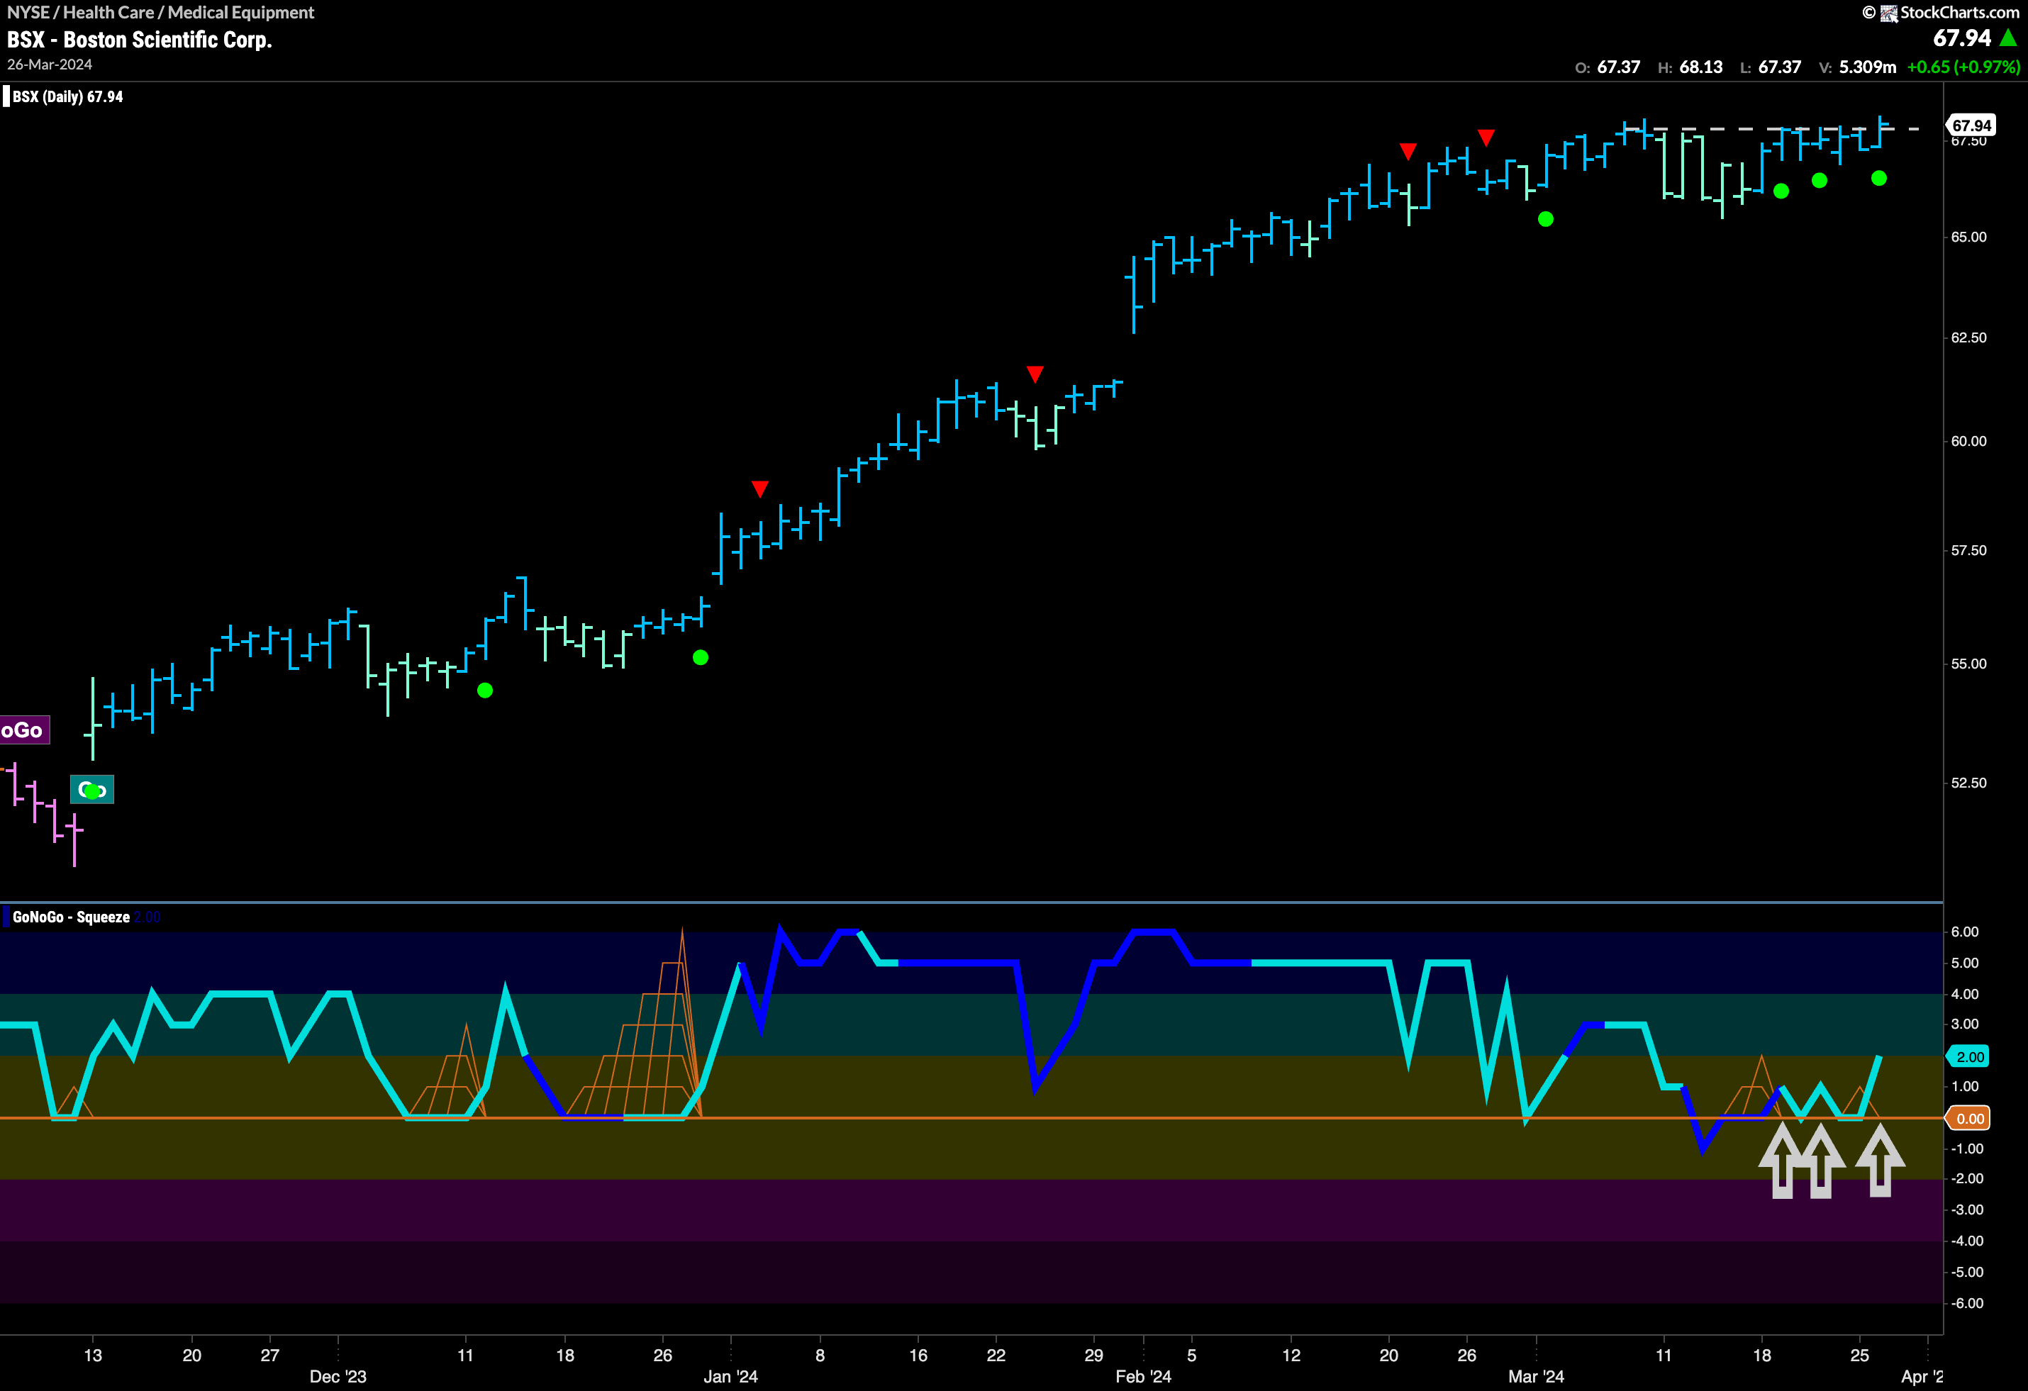
Task: Click the green dot at the start of March
Action: tap(1545, 219)
